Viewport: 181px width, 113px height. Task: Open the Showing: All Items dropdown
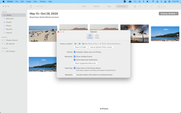(x=168, y=14)
